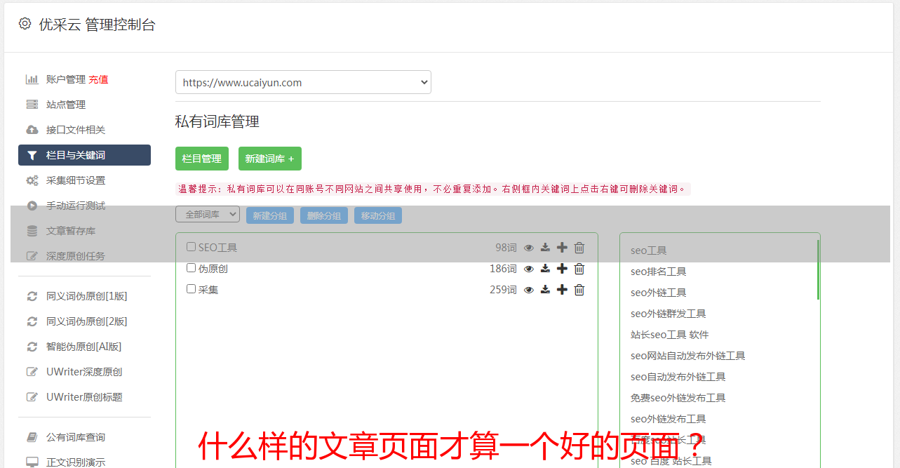Click the 同义词伪原创[1版] refresh icon
The width and height of the screenshot is (900, 468).
click(x=32, y=296)
